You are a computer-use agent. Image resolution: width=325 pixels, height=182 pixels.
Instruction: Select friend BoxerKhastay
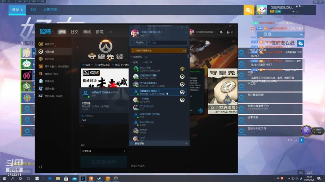click(158, 123)
